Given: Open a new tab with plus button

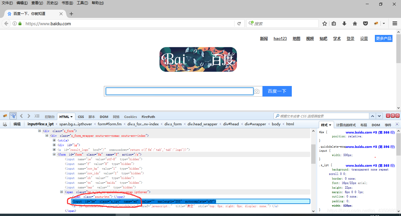Looking at the screenshot, I should [x=71, y=14].
